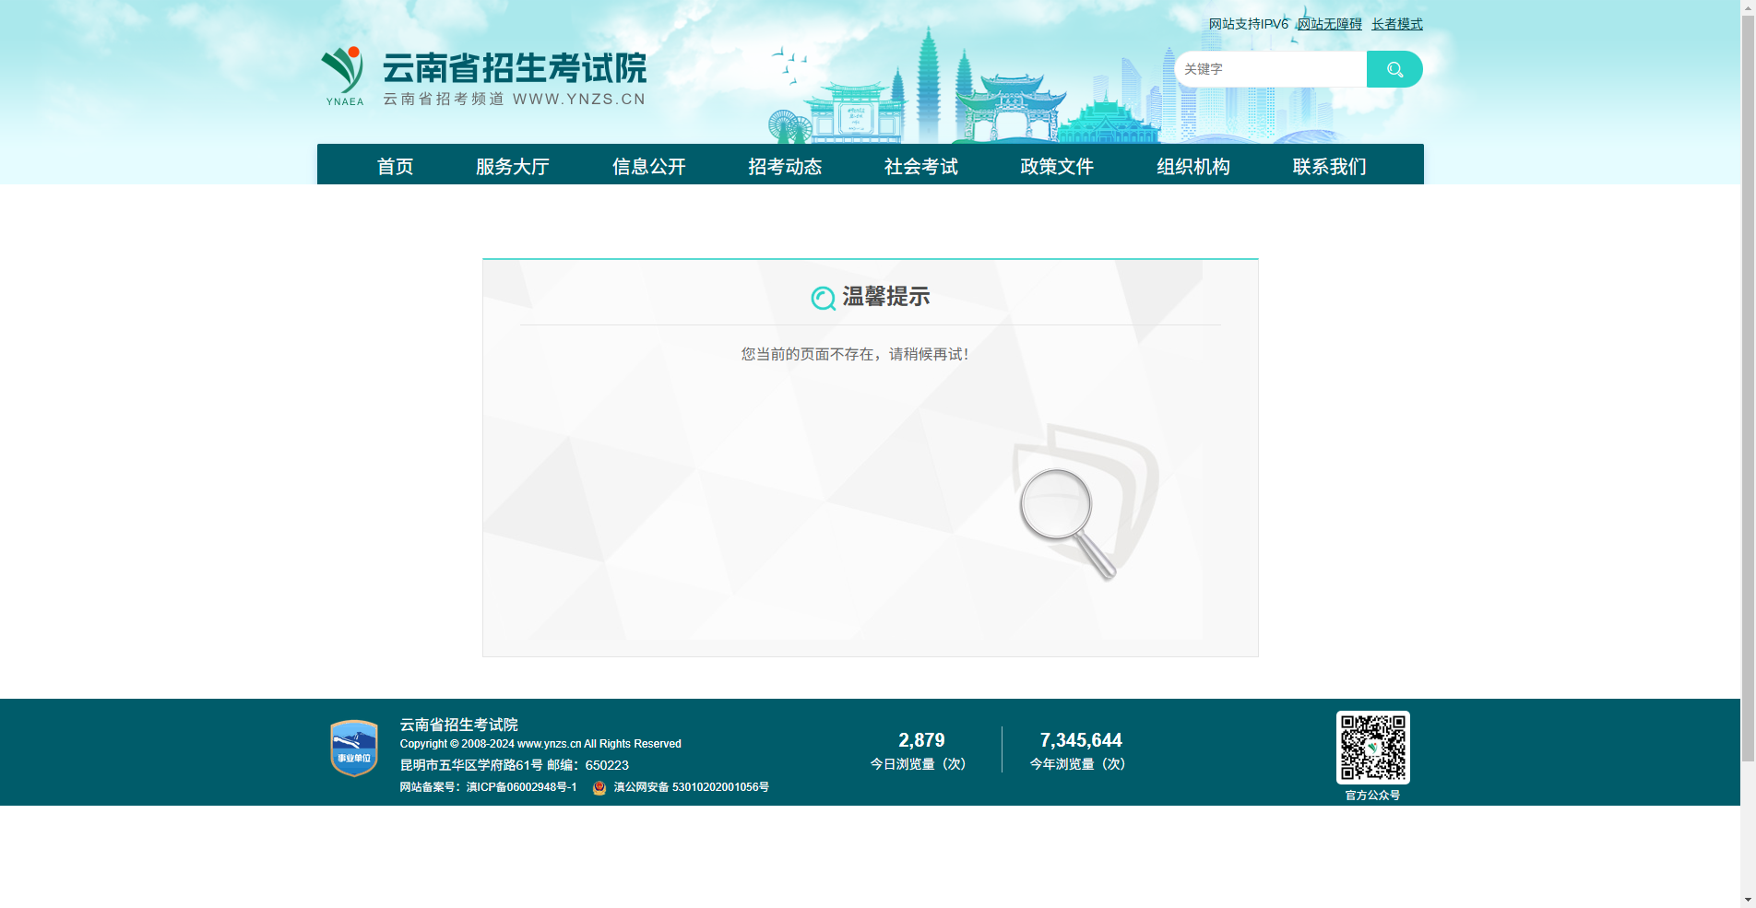Switch on 网站无障碍 accessibility mode
The image size is (1756, 908).
[1327, 23]
